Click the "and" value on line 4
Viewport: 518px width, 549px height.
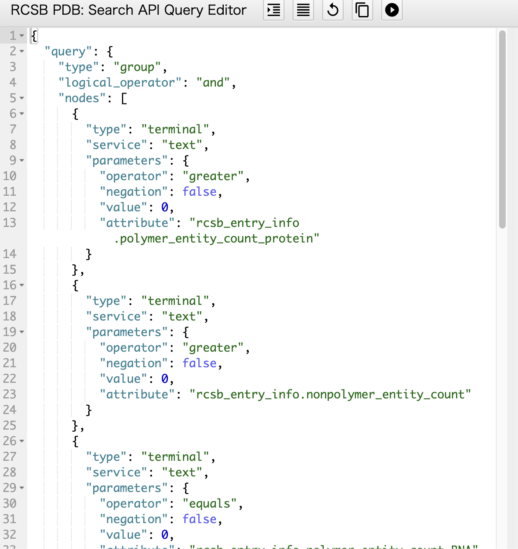tap(213, 82)
